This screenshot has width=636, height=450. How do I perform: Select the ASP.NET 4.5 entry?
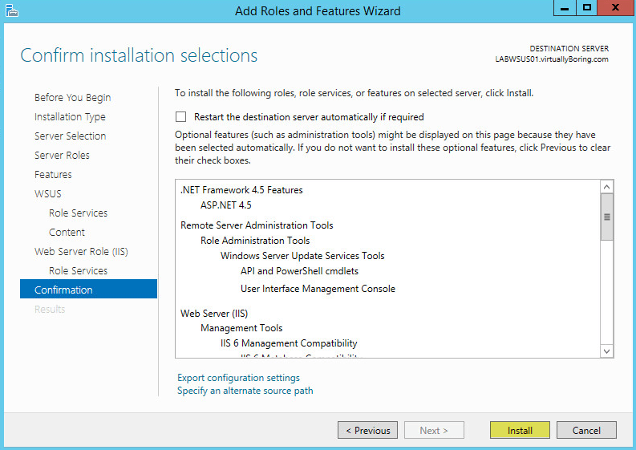click(226, 205)
